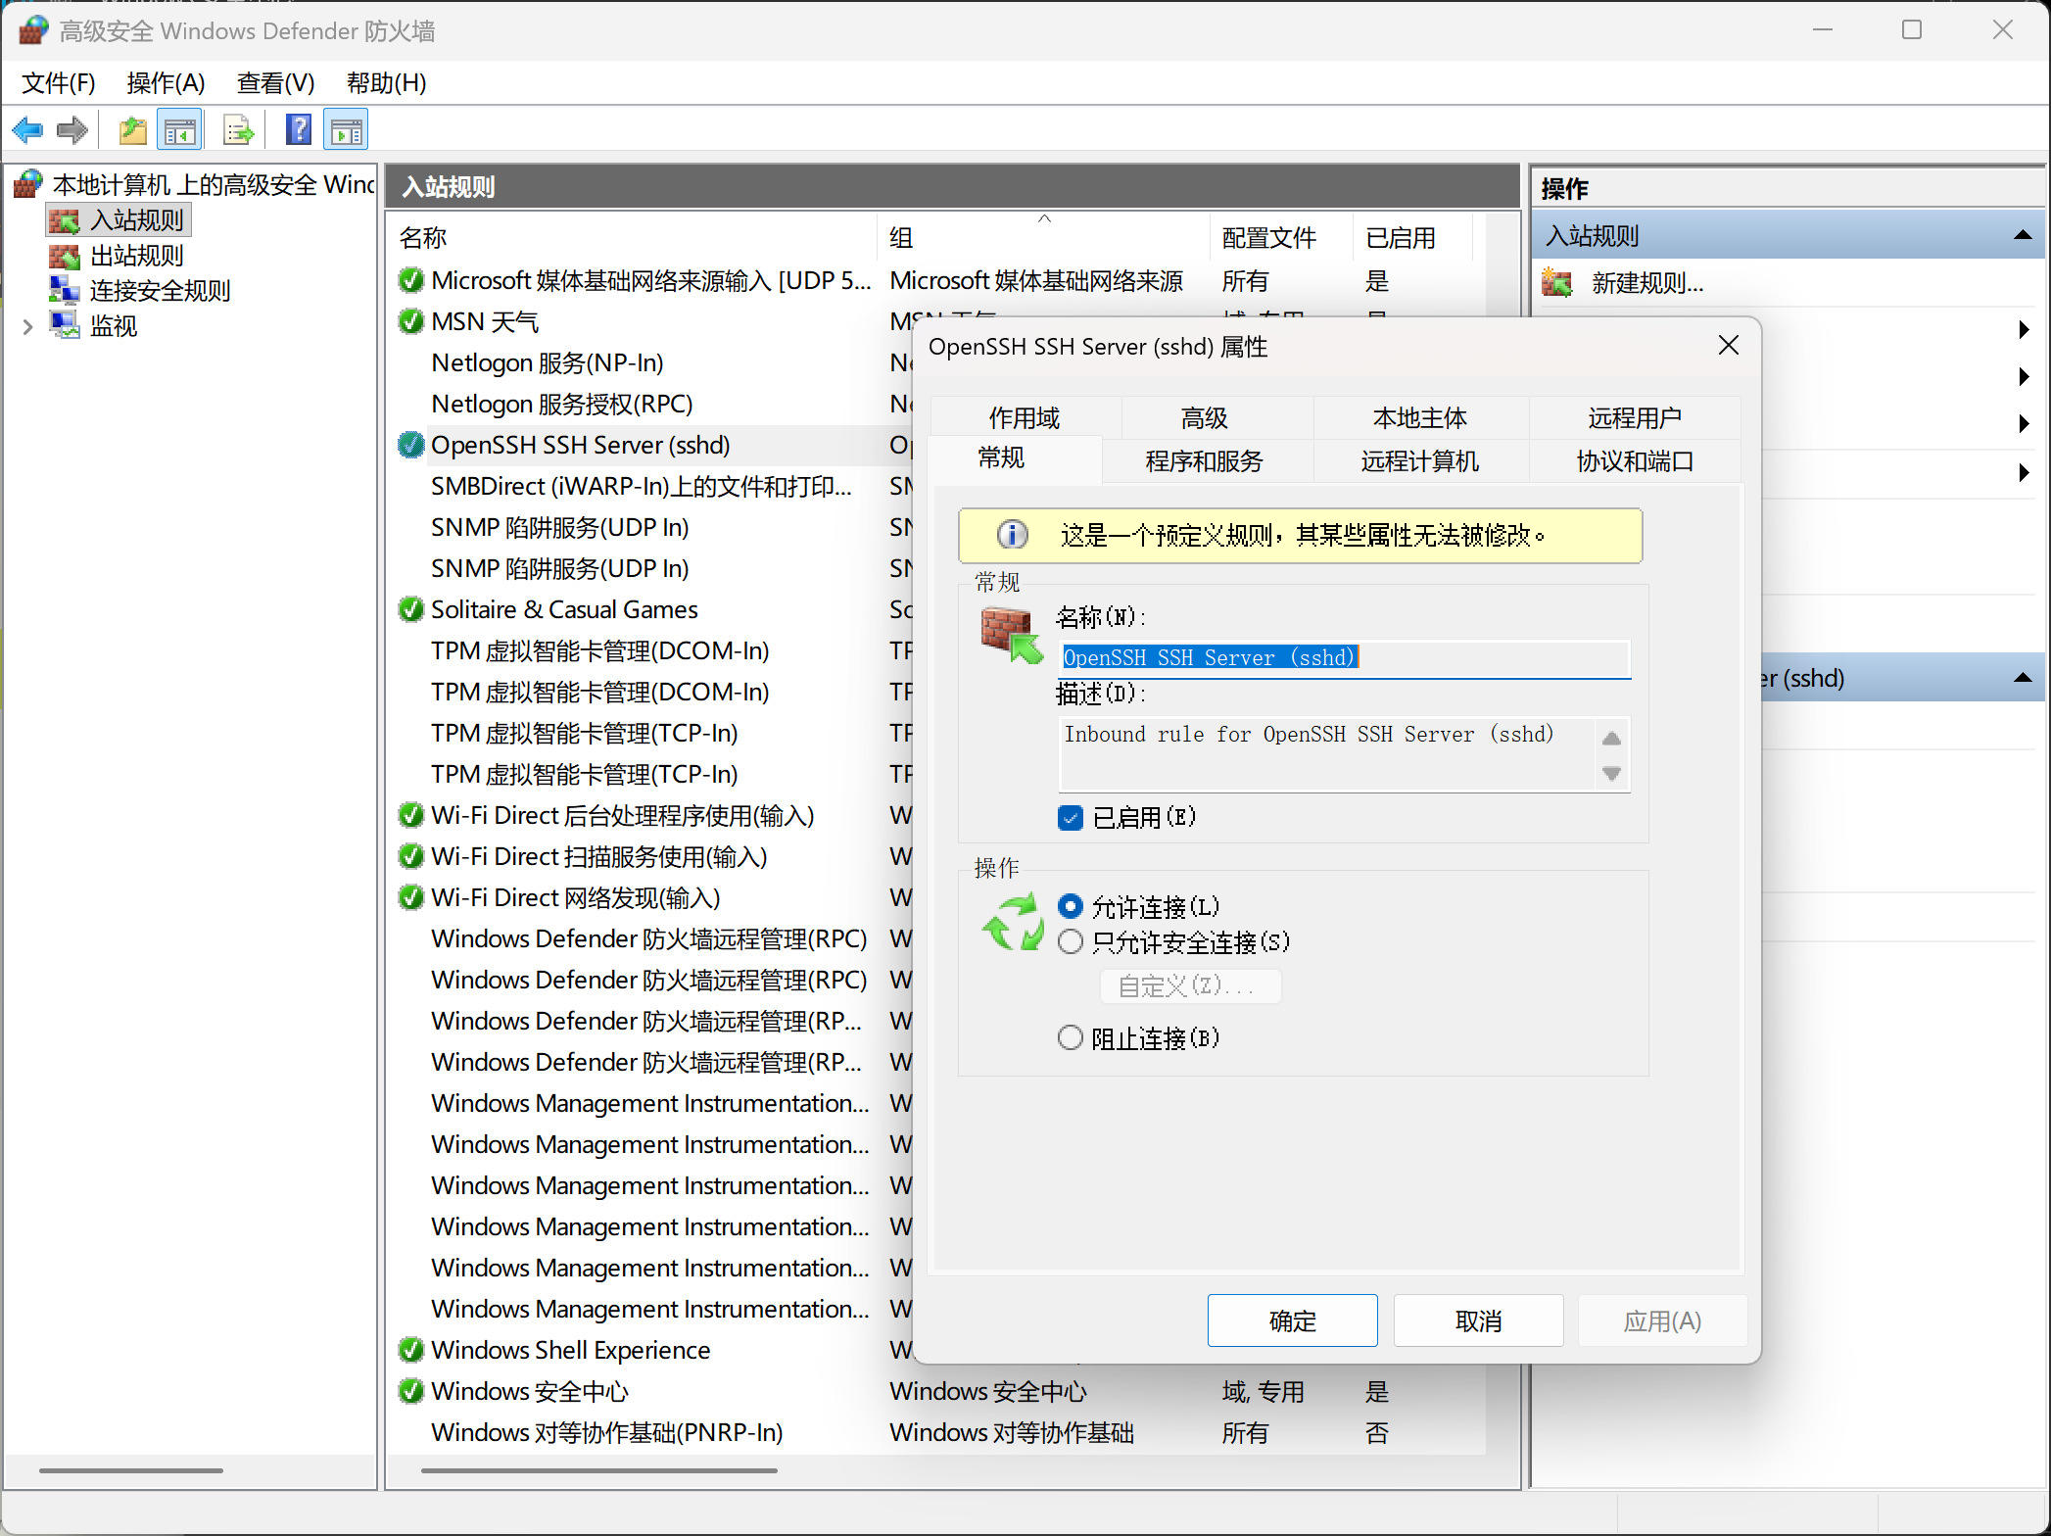Open the 查看(V) menu
The image size is (2051, 1536).
click(x=275, y=83)
